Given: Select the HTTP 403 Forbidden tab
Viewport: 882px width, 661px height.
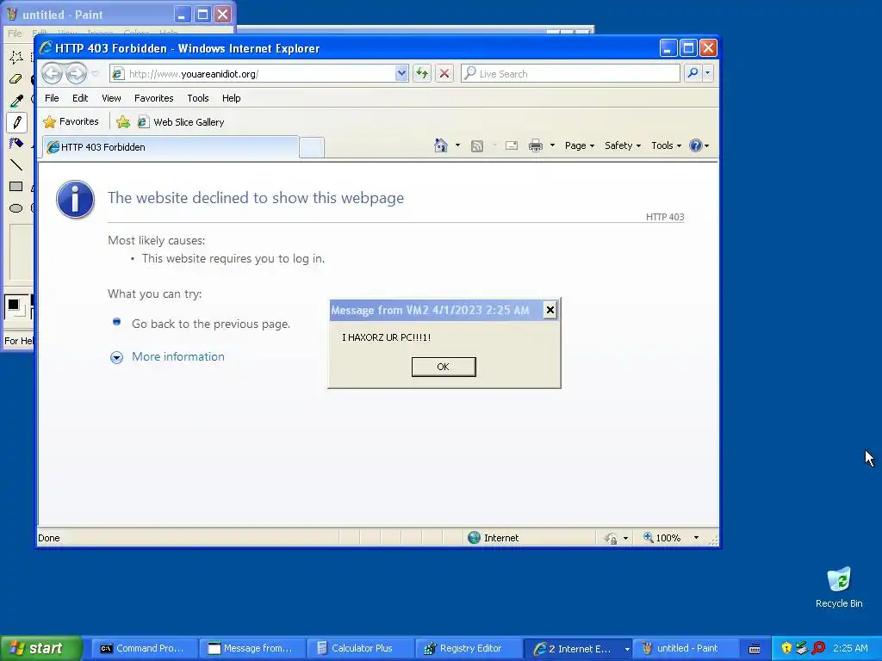Looking at the screenshot, I should [x=169, y=147].
